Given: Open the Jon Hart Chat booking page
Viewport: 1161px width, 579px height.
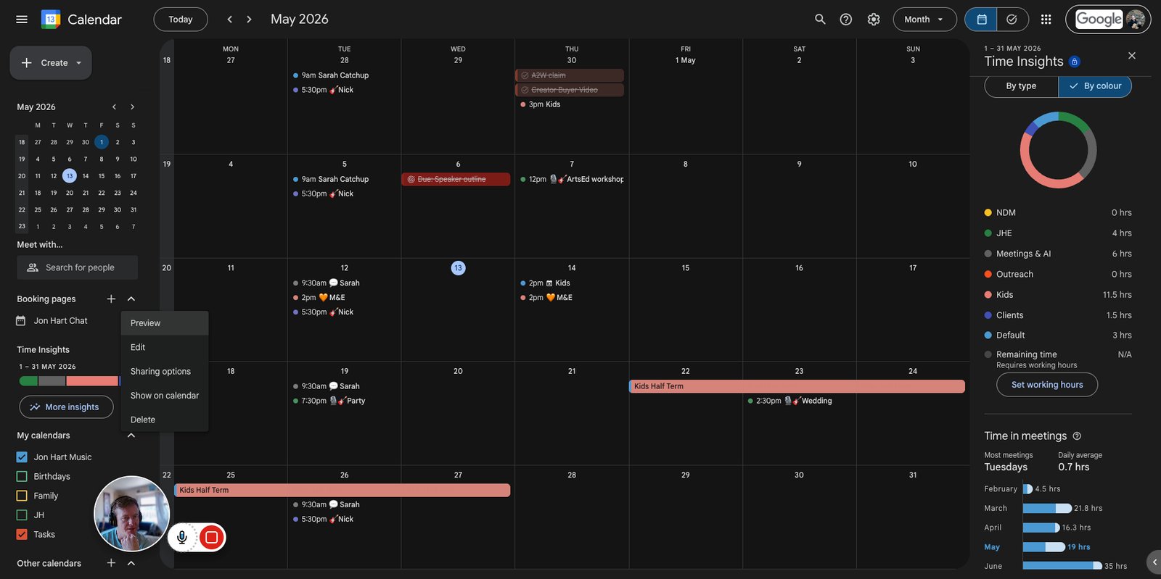Looking at the screenshot, I should coord(60,320).
